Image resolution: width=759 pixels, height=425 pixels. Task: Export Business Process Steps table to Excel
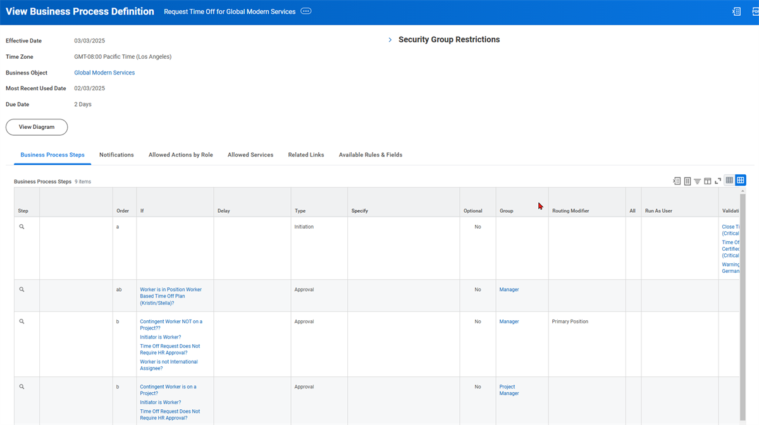click(677, 181)
